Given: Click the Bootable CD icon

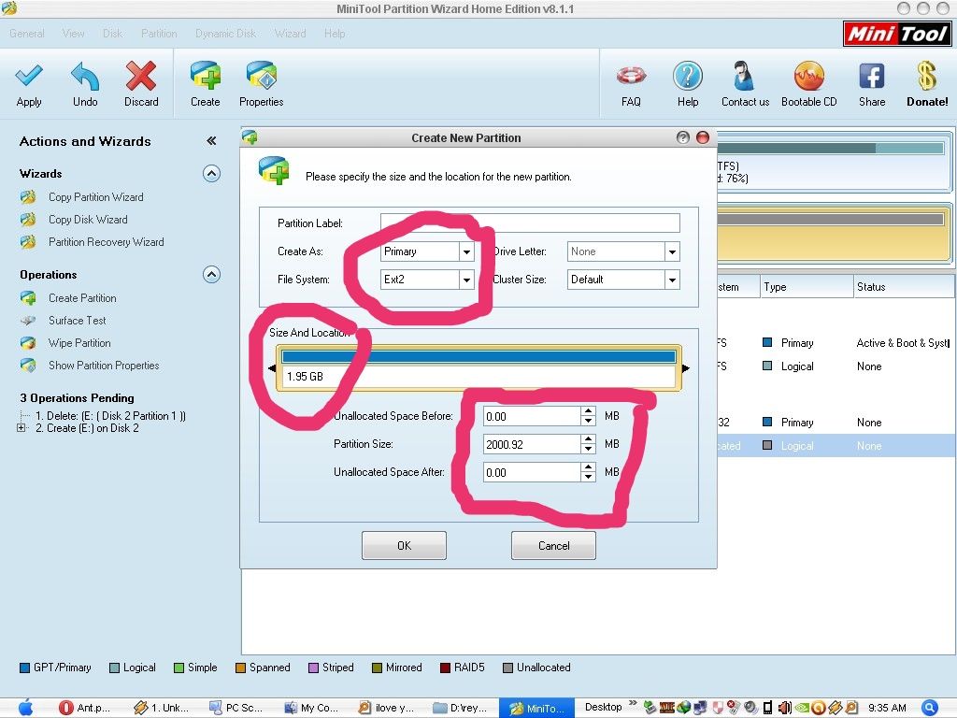Looking at the screenshot, I should pos(808,78).
